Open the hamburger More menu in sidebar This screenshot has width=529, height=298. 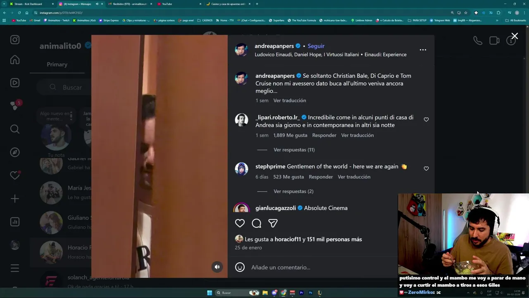pos(15,268)
